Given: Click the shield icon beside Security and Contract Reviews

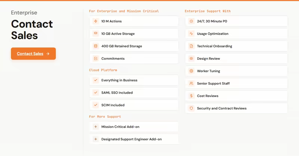Looking at the screenshot, I should (x=191, y=108).
